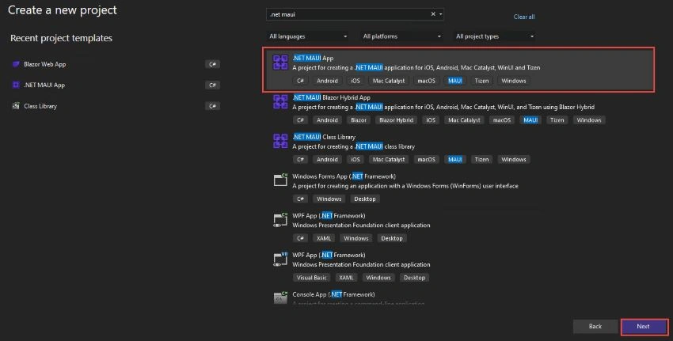This screenshot has height=341, width=673.
Task: Click the C# badge beside Class Library
Action: pos(212,106)
